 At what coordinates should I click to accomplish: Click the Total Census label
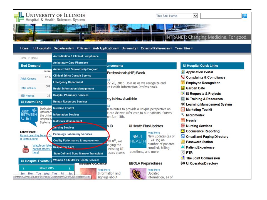[x=28, y=88]
